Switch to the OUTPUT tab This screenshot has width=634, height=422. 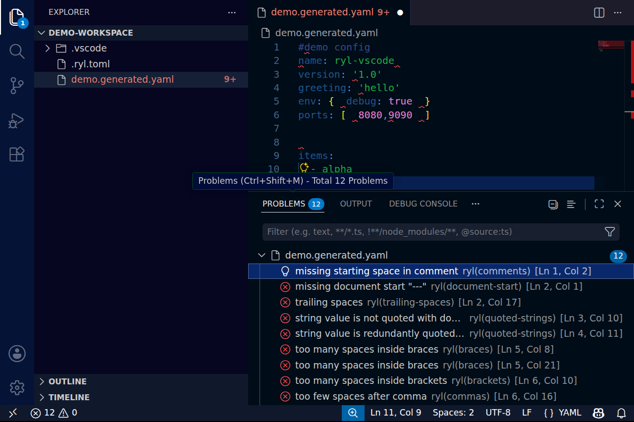pos(356,204)
